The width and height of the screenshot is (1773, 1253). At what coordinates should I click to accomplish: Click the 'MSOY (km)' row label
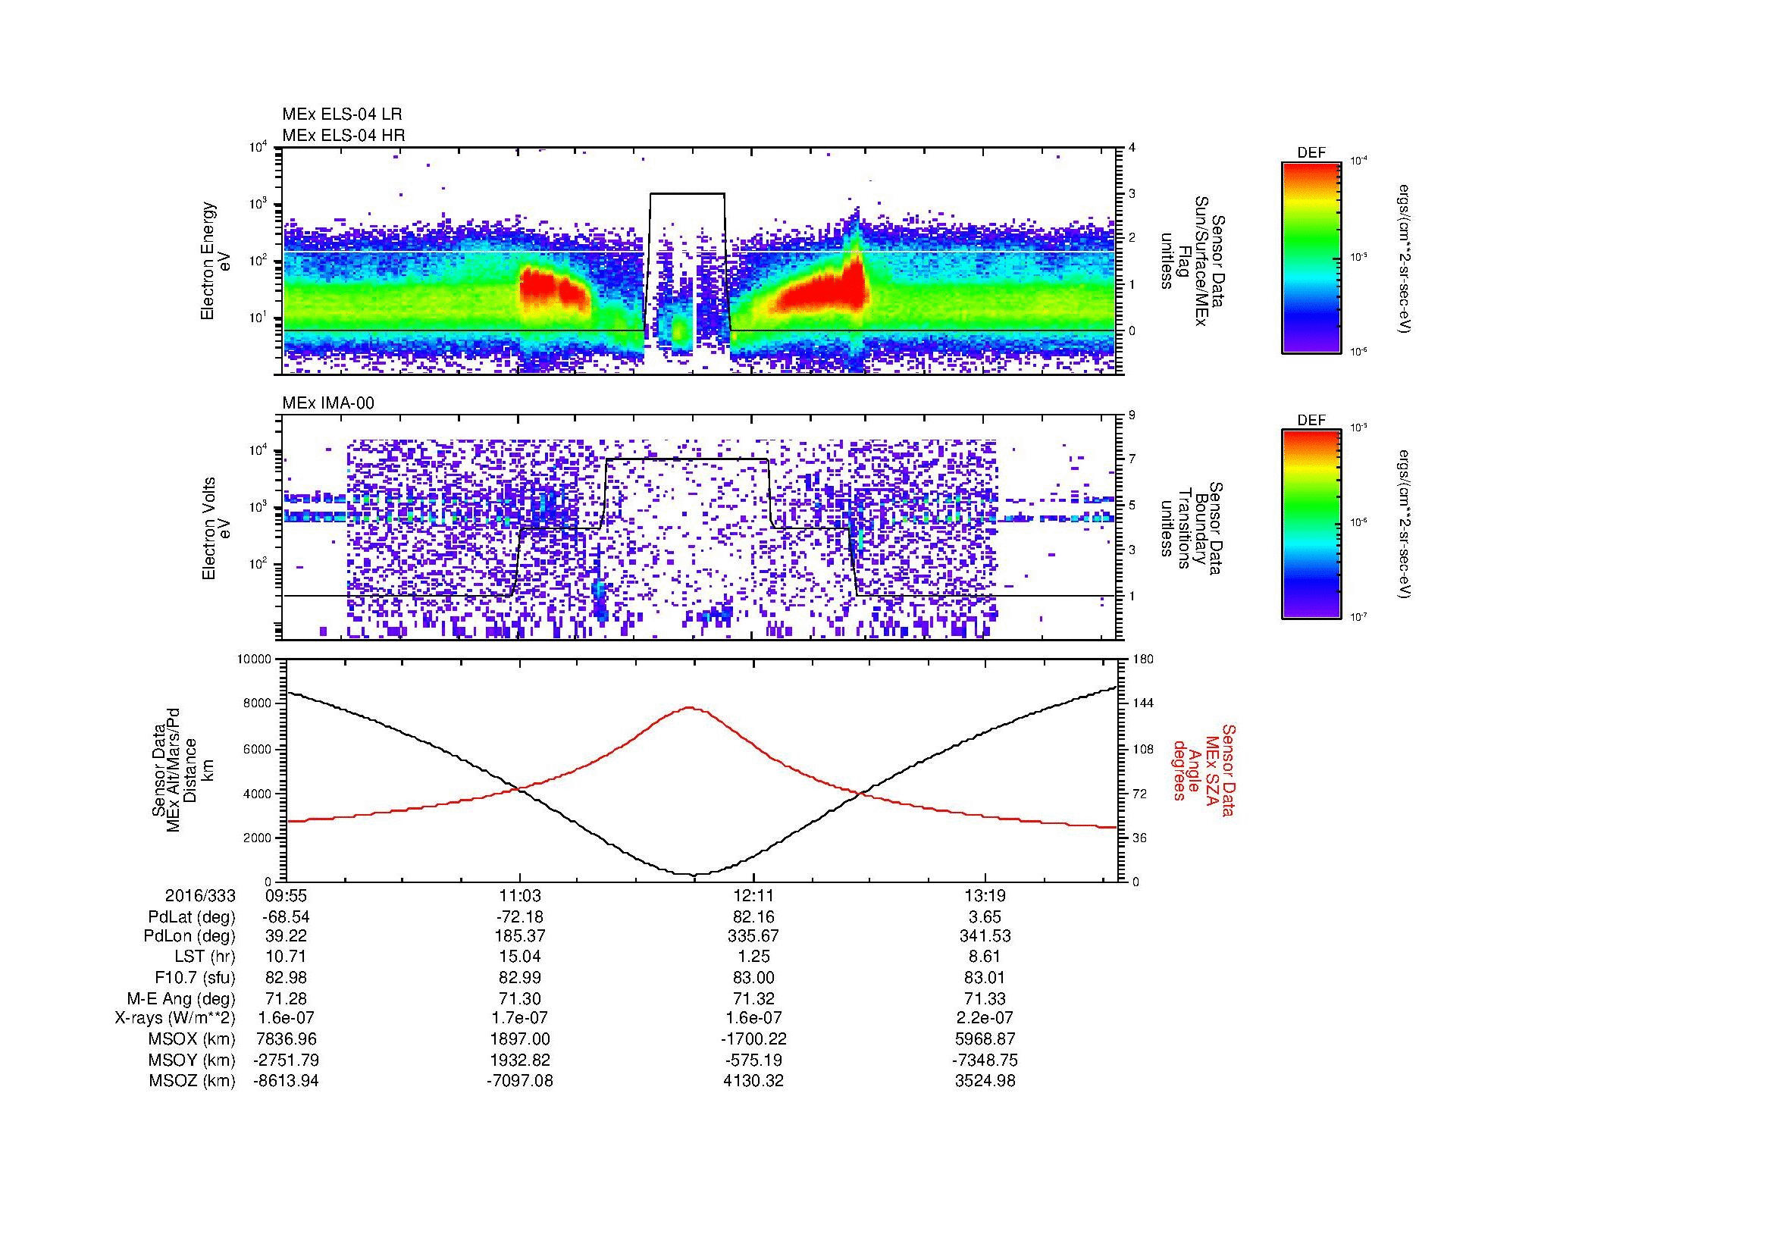193,1060
